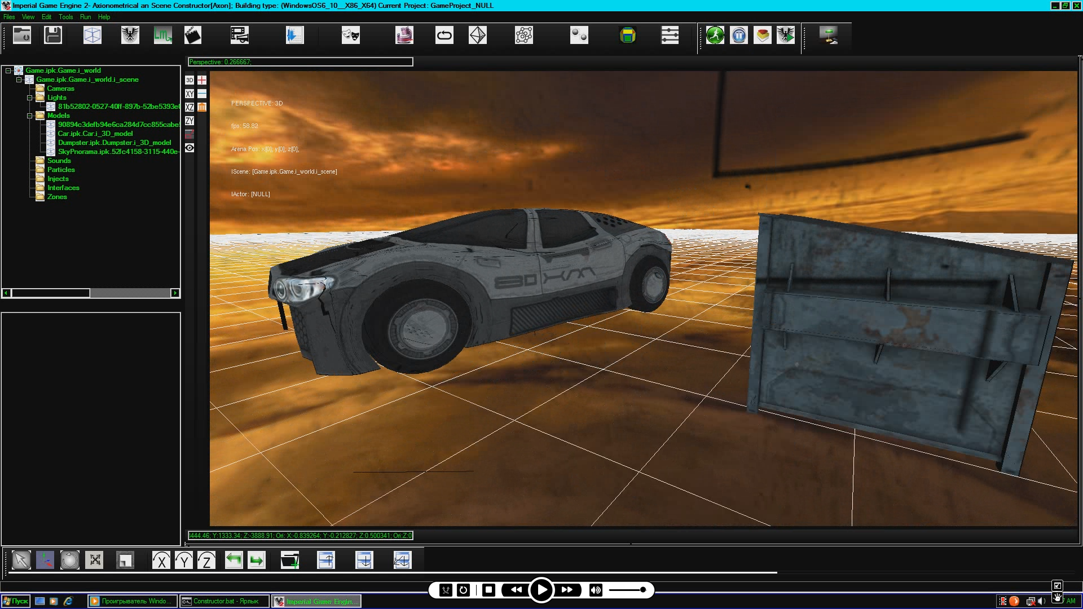Click the green running man icon
Image resolution: width=1083 pixels, height=609 pixels.
(x=715, y=35)
